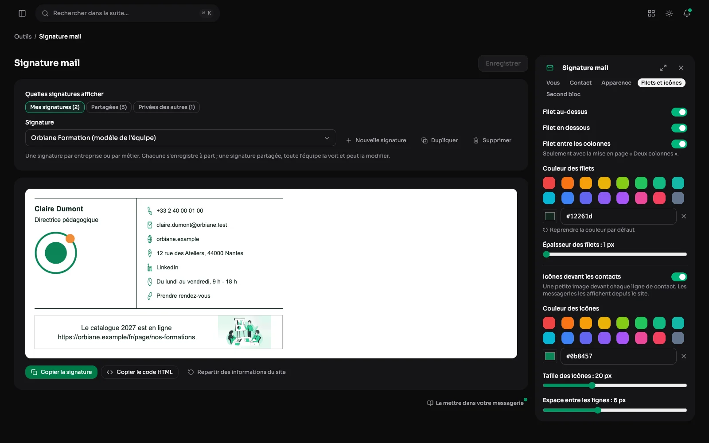Click the catalogue banner illustration
The width and height of the screenshot is (709, 443).
point(245,332)
